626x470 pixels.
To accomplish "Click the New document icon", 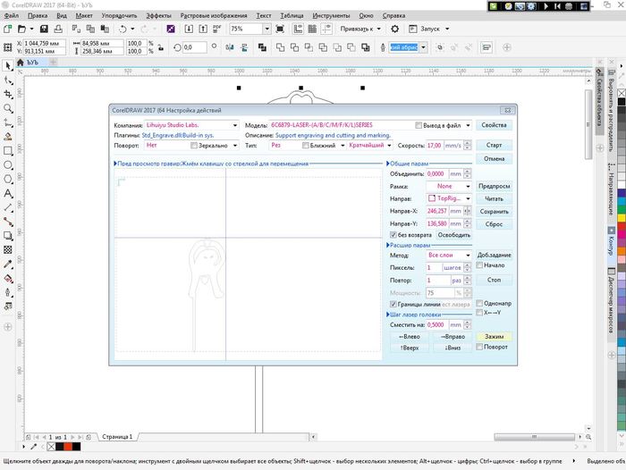I will [9, 29].
